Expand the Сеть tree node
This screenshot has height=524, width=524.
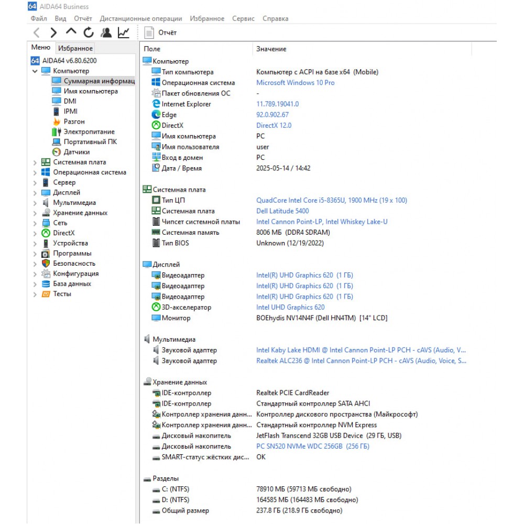pyautogui.click(x=35, y=223)
